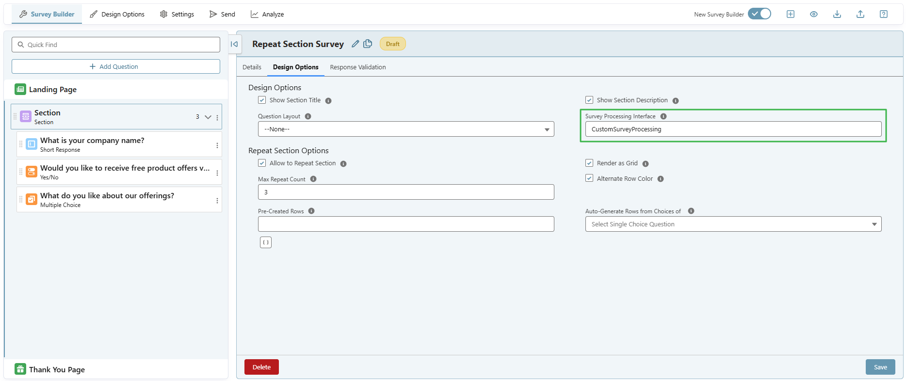
Task: Open Section row three-dot menu
Action: click(217, 117)
